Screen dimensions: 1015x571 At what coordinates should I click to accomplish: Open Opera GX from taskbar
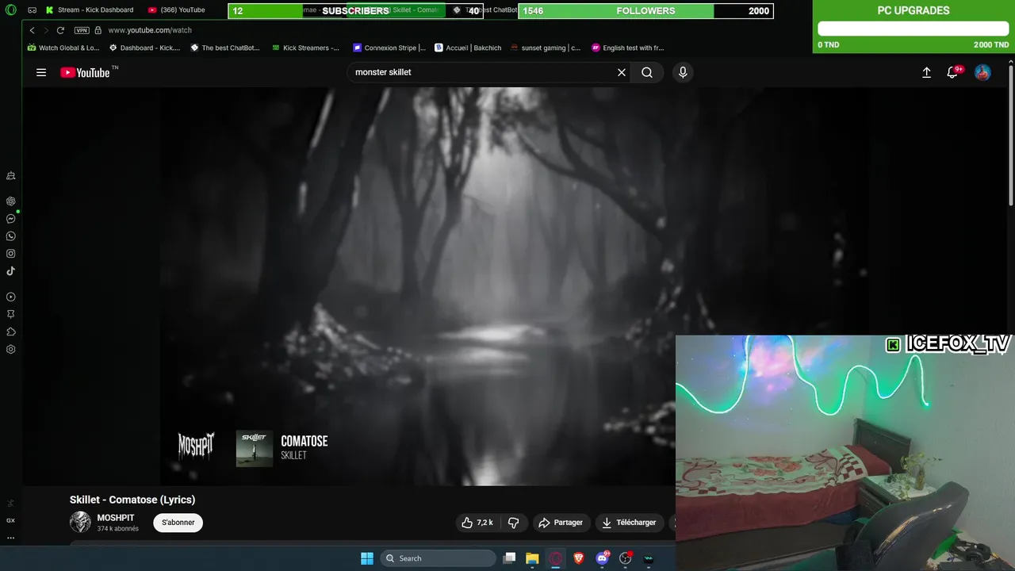556,558
